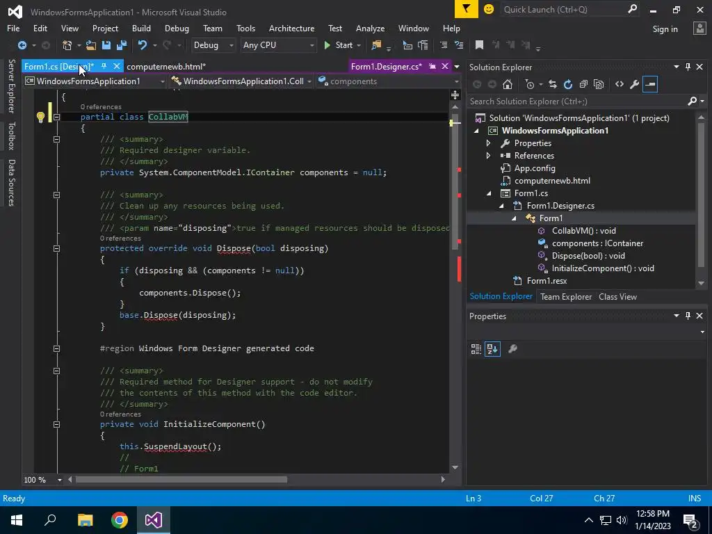Toggle Show All Files icon
Viewport: 712px width, 534px height.
pos(599,84)
